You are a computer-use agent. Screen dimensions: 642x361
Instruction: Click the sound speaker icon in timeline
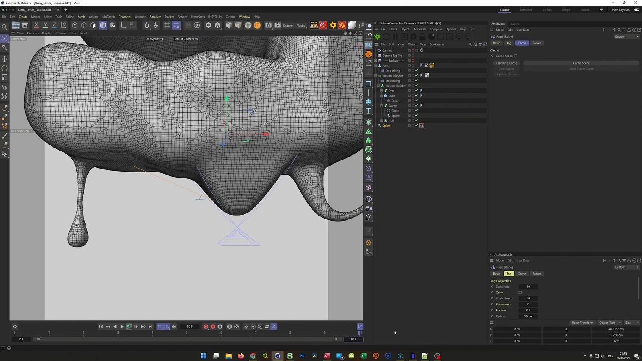tap(174, 327)
